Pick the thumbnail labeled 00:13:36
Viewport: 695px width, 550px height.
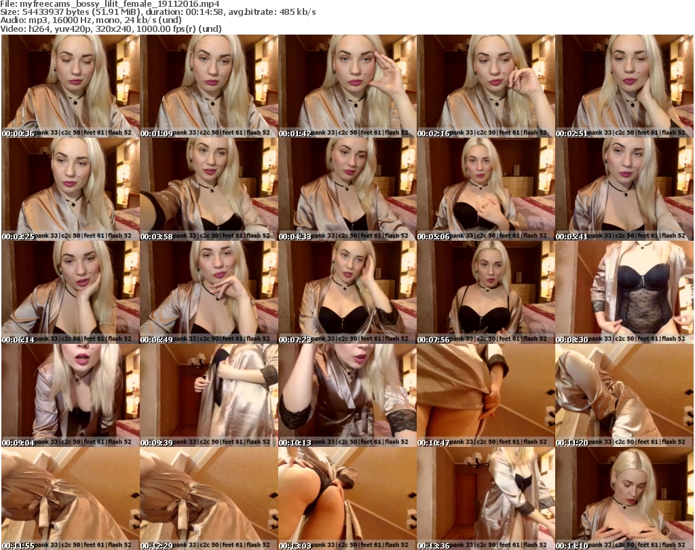click(486, 499)
